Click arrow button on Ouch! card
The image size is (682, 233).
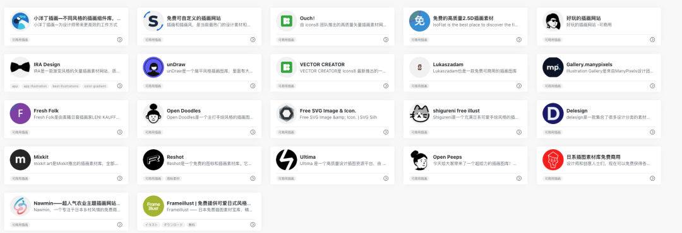[x=386, y=40]
